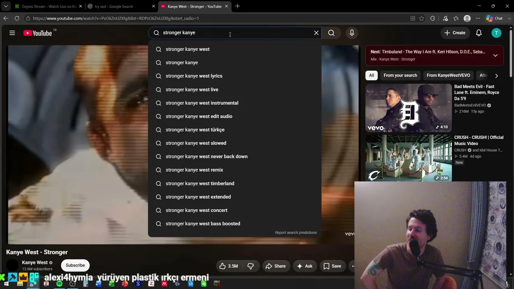Choose suggestion 'stronger kanye west live'

coord(235,90)
